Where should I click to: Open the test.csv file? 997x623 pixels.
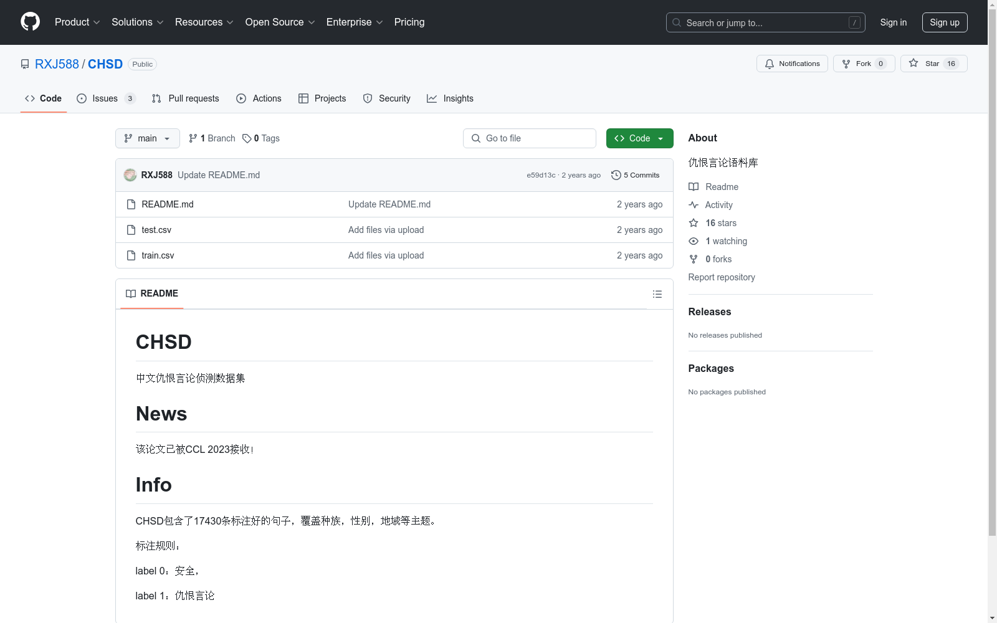156,229
